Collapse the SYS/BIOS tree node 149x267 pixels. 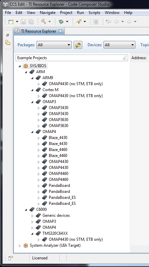(20, 66)
